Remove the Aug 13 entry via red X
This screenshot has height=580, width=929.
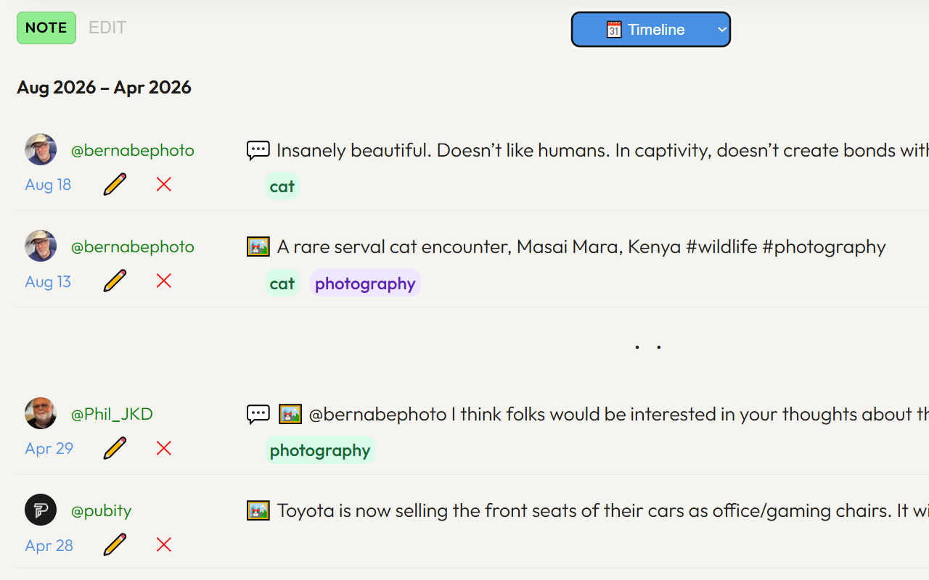pos(164,281)
